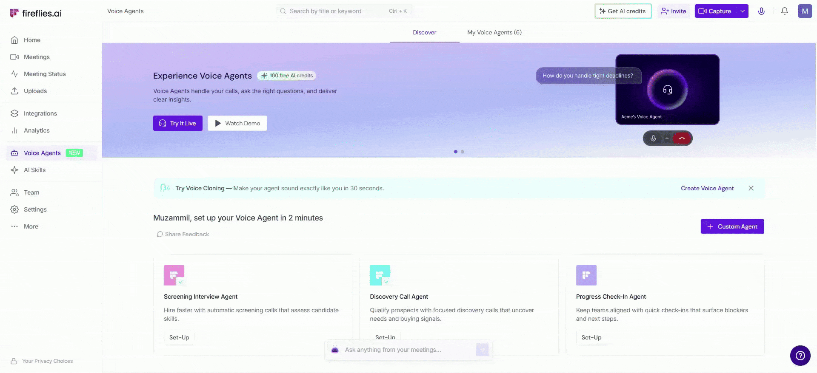
Task: Click the Invite button
Action: tap(673, 11)
